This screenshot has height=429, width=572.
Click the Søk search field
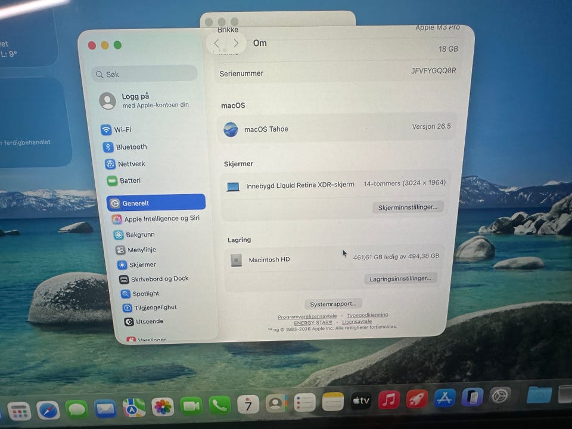point(144,74)
